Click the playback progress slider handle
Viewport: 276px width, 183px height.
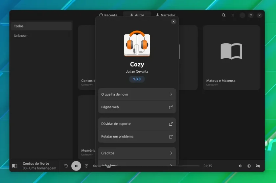pyautogui.click(x=109, y=166)
